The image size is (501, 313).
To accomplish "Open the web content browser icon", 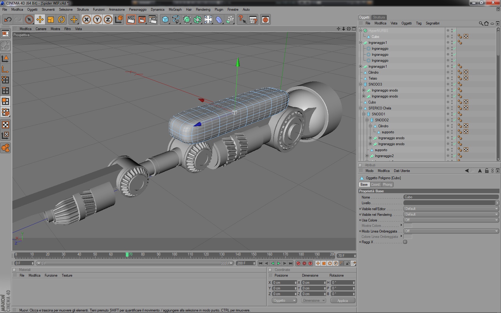I will (x=265, y=20).
